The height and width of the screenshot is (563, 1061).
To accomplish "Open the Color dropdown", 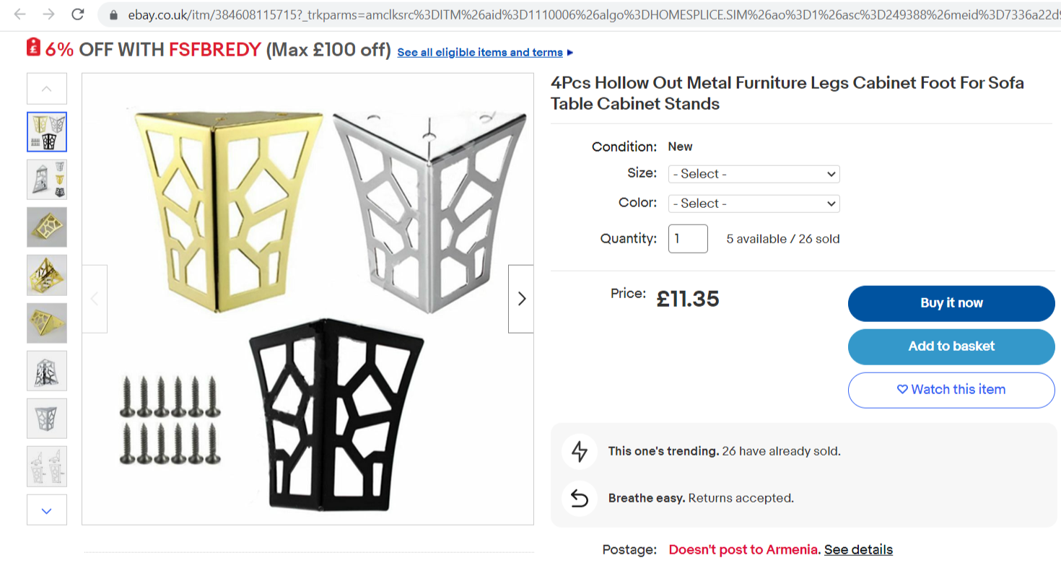I will pyautogui.click(x=754, y=204).
